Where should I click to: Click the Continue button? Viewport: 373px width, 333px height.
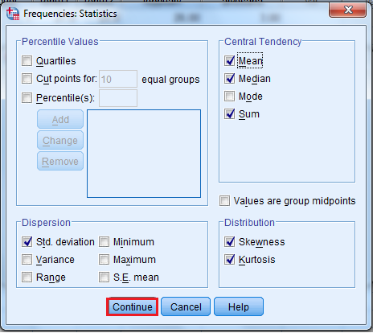pyautogui.click(x=133, y=306)
